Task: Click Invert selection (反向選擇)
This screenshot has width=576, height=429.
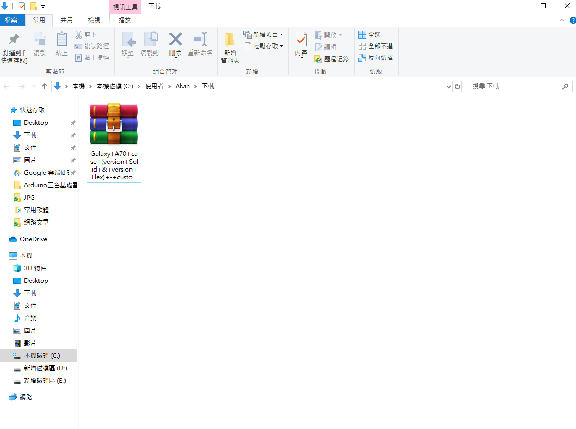Action: coord(375,58)
